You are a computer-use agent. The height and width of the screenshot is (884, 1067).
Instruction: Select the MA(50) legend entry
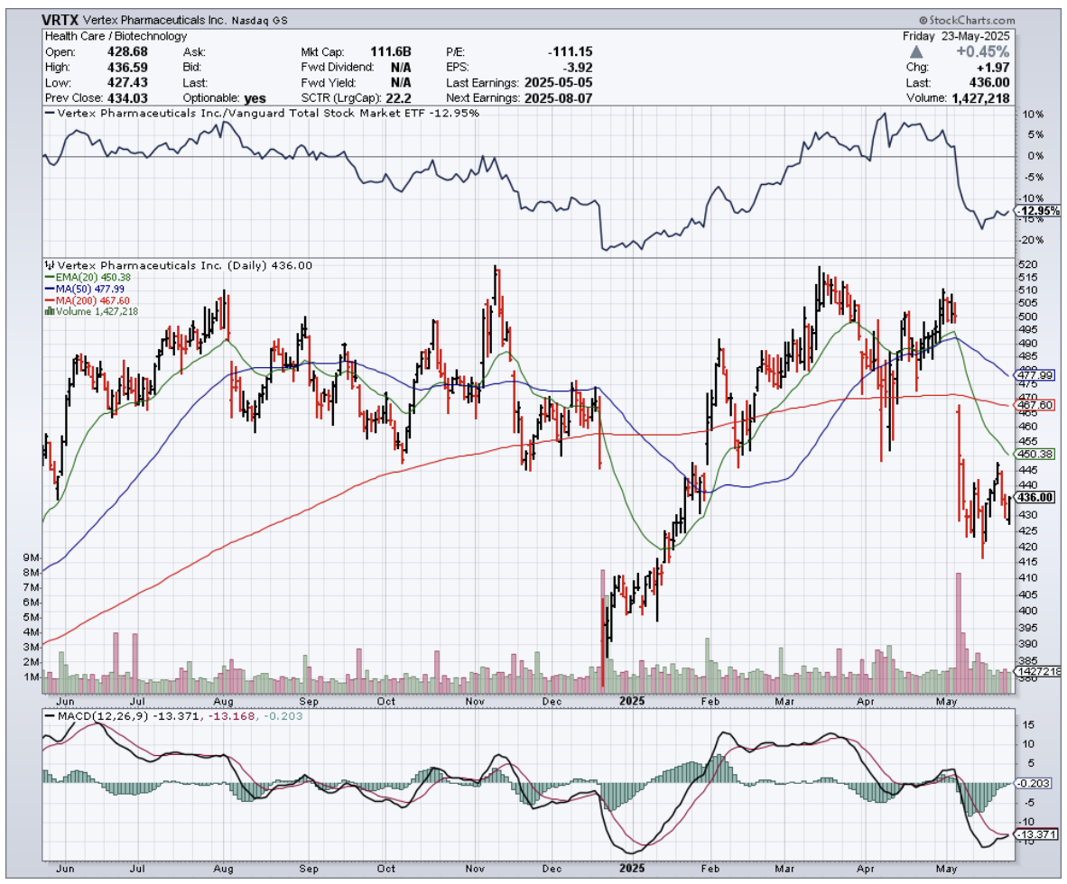[x=86, y=288]
